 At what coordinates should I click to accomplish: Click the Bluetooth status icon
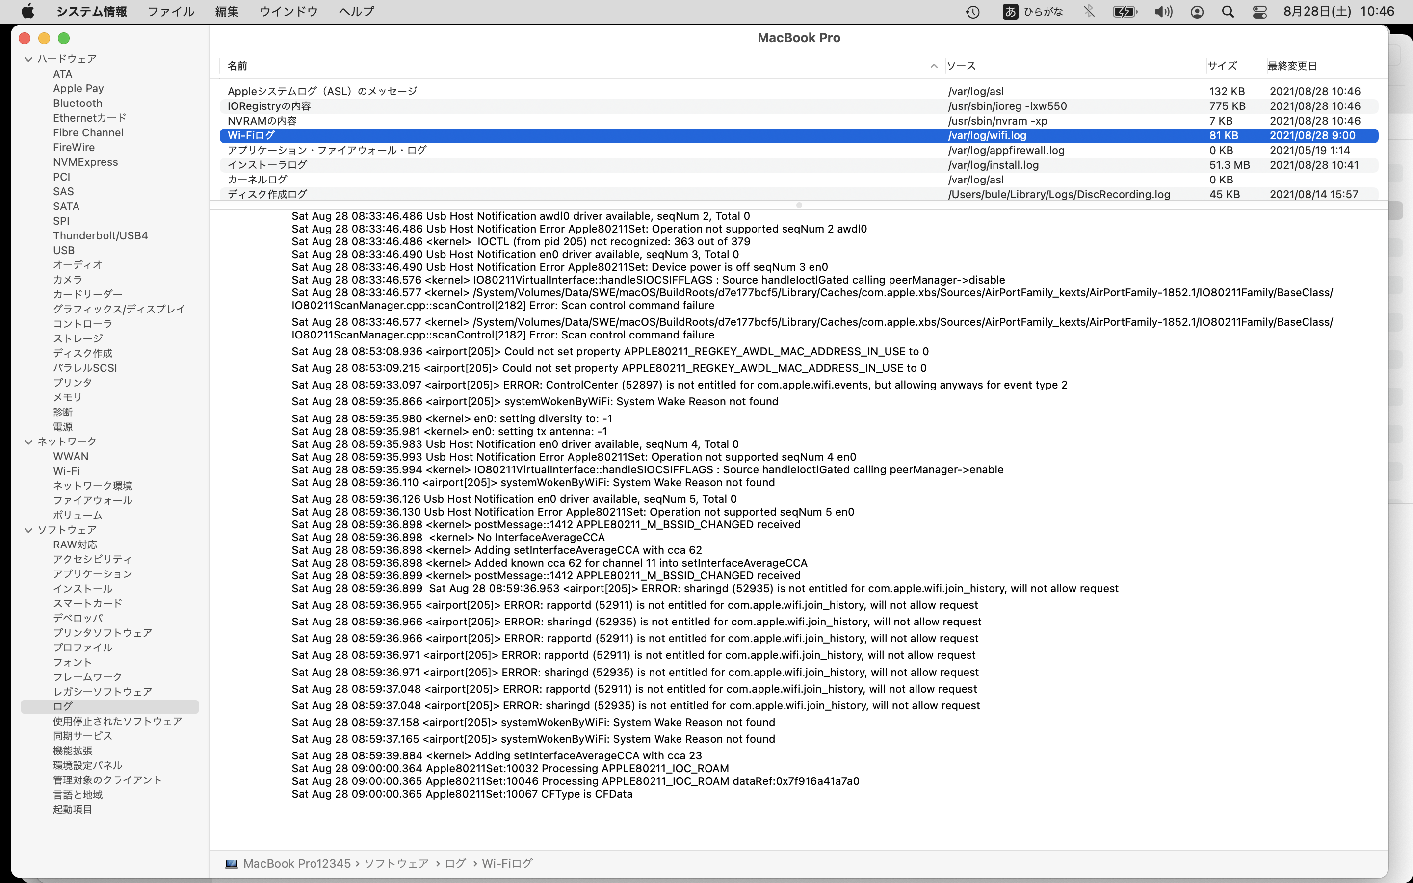(1089, 12)
